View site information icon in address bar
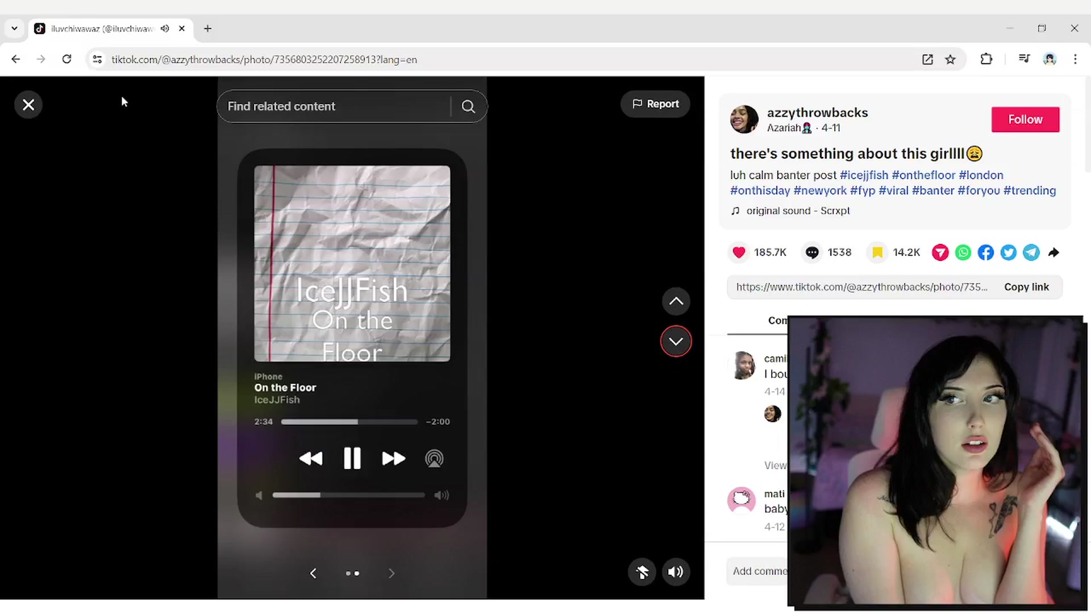The height and width of the screenshot is (614, 1091). click(x=97, y=59)
